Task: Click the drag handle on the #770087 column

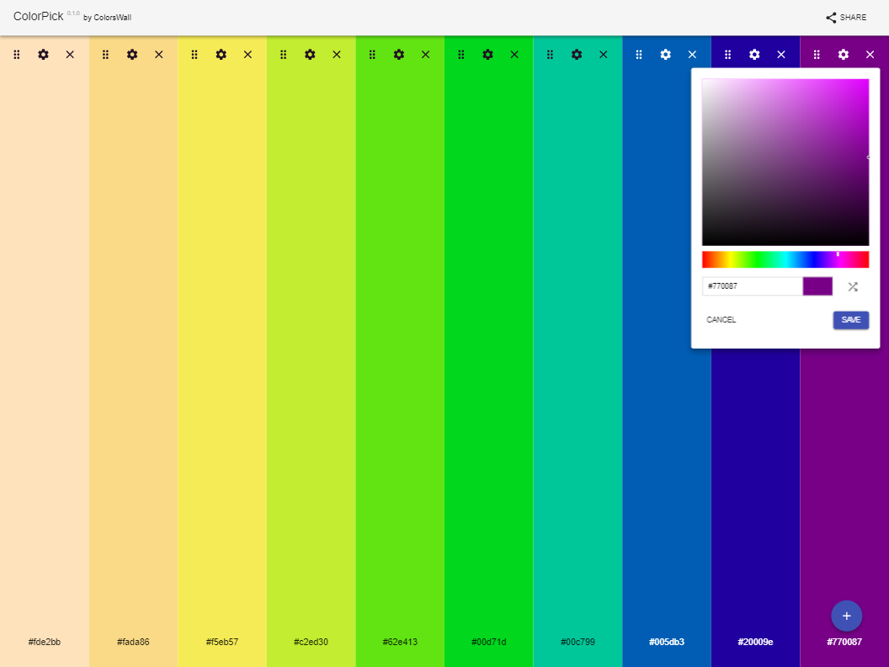Action: tap(816, 54)
